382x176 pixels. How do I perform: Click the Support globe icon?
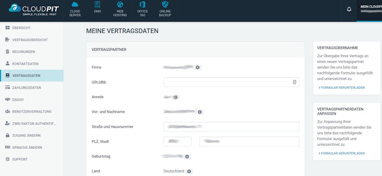click(x=7, y=159)
